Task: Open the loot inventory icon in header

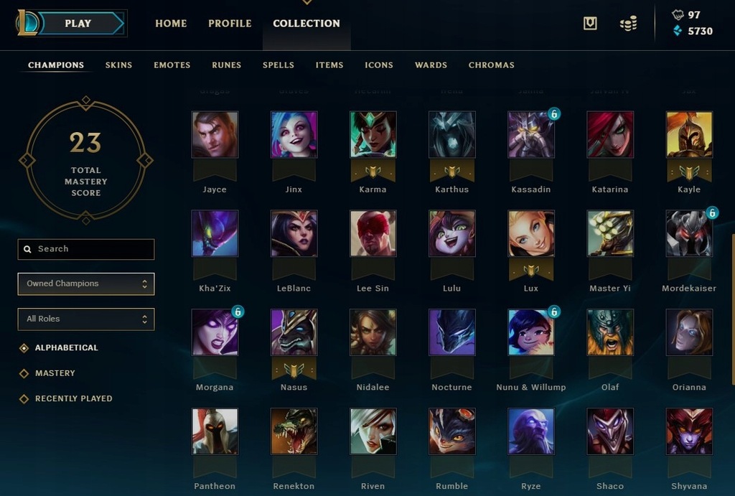Action: [x=590, y=23]
